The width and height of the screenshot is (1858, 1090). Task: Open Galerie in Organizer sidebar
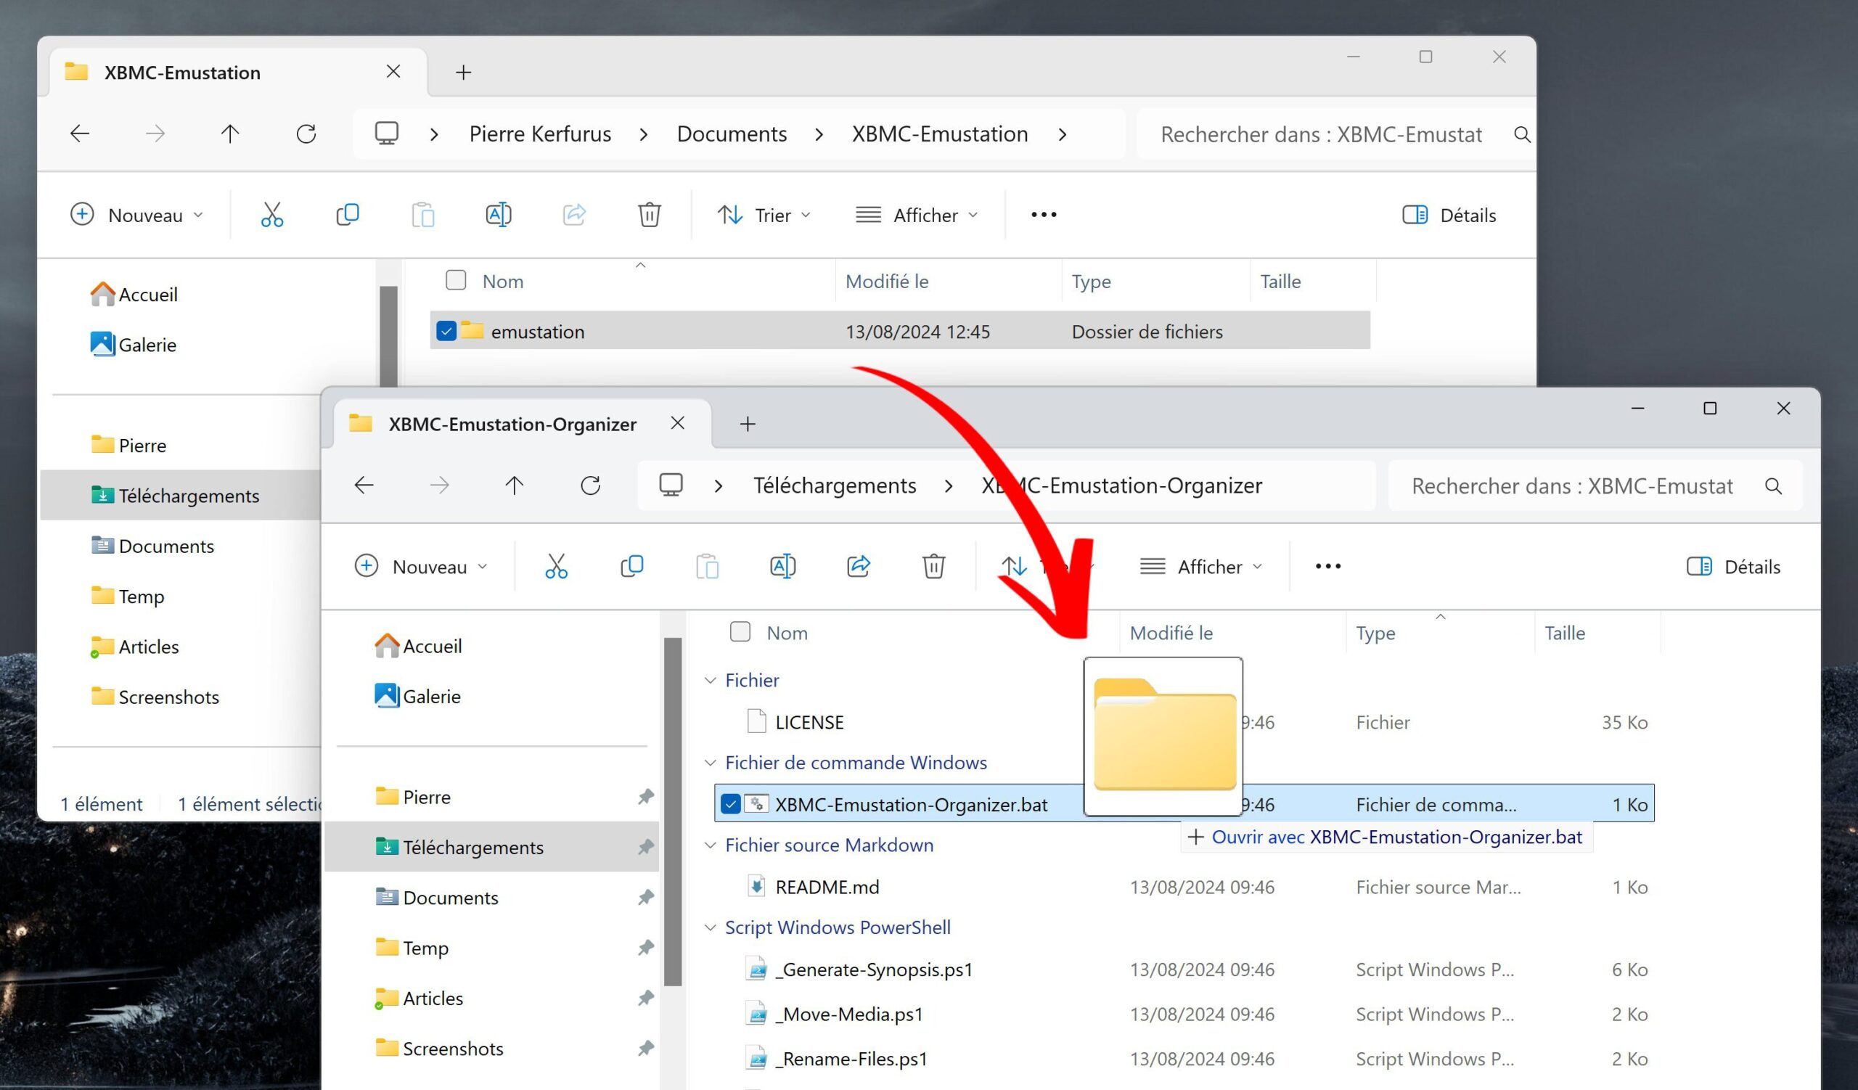pyautogui.click(x=417, y=696)
